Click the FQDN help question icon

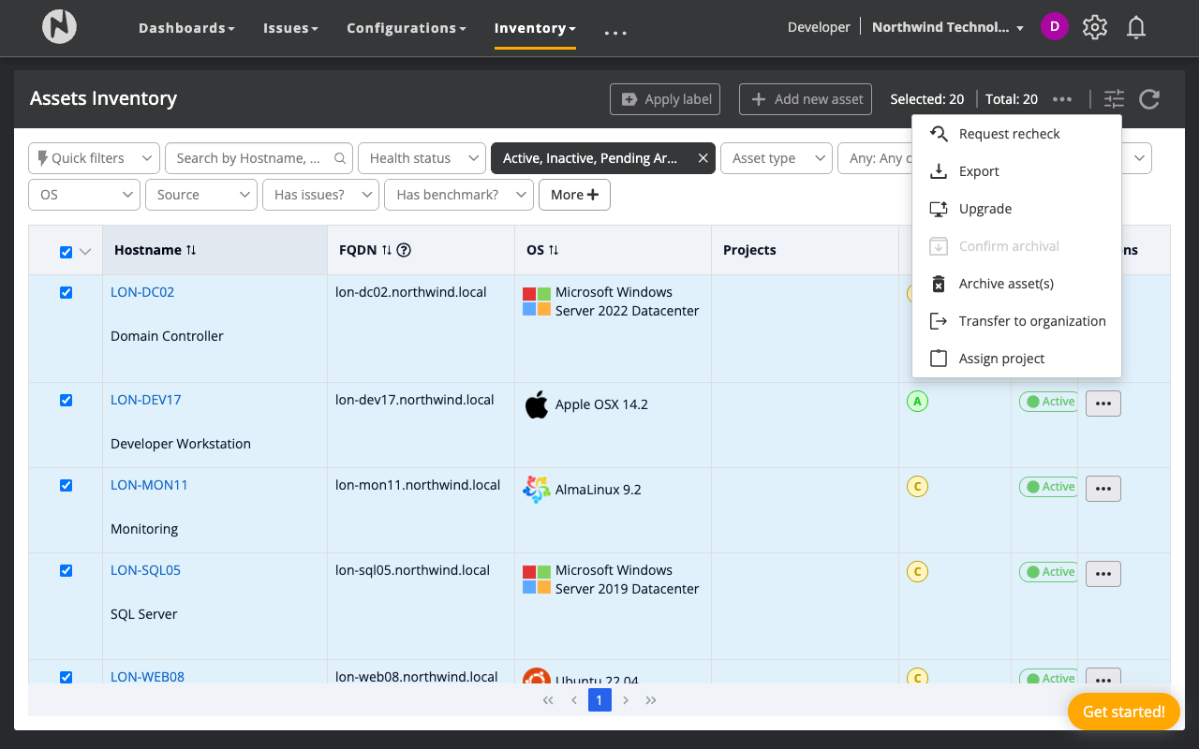coord(405,250)
